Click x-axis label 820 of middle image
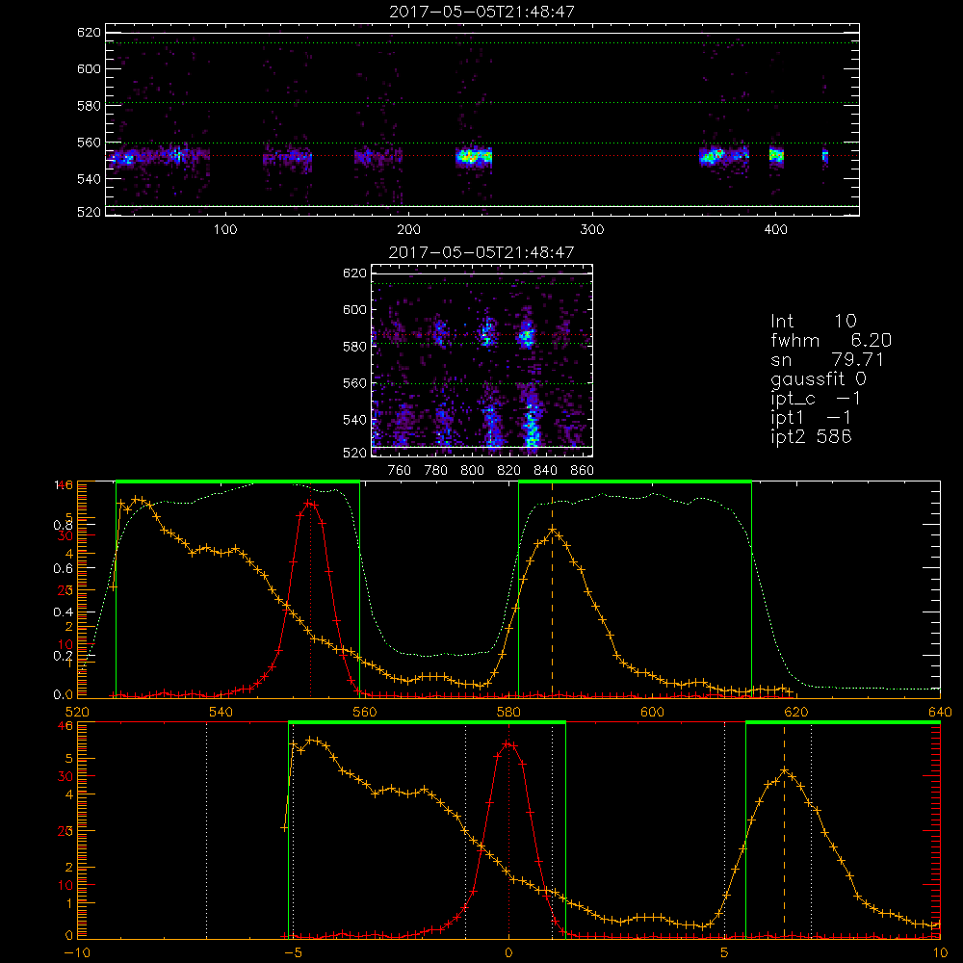963x963 pixels. pyautogui.click(x=509, y=471)
